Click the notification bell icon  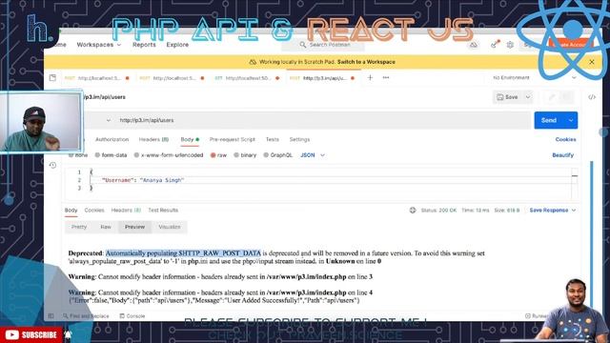coord(68,334)
